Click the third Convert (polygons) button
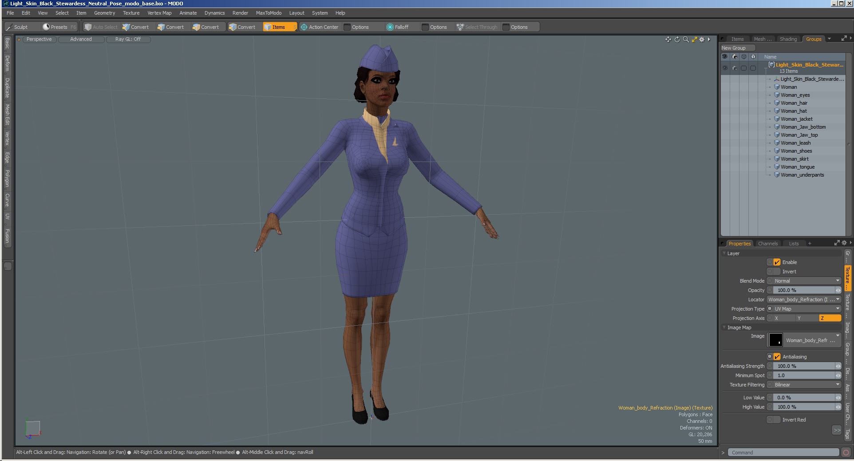This screenshot has height=461, width=854. 206,27
